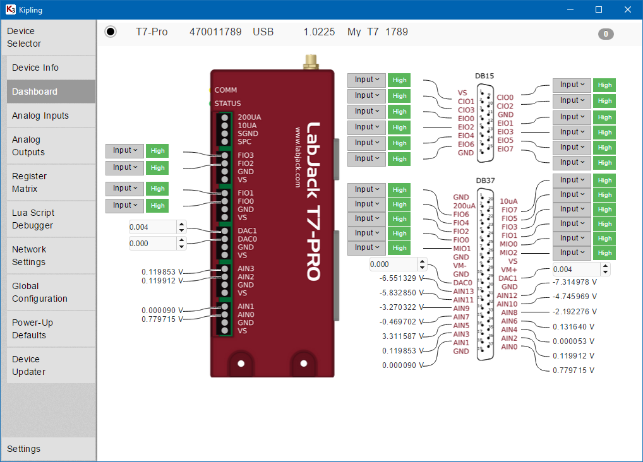
Task: Click the Device Selector header
Action: click(24, 37)
